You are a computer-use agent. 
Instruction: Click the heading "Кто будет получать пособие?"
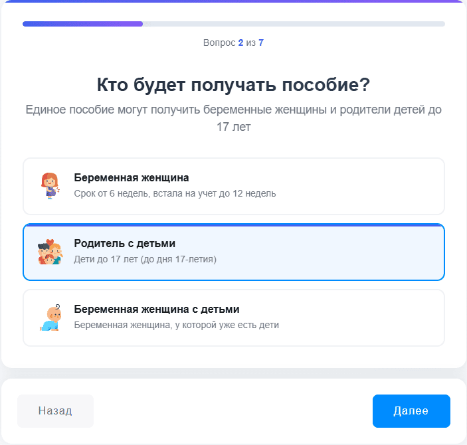pos(233,85)
